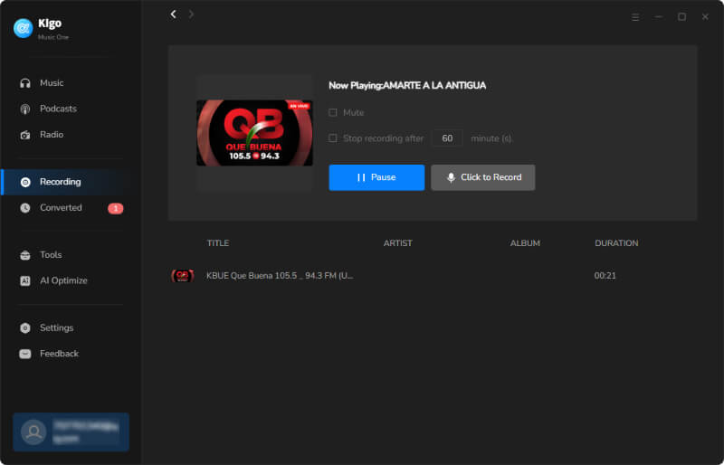Pause playback with the blue button
The height and width of the screenshot is (465, 724).
[x=376, y=177]
